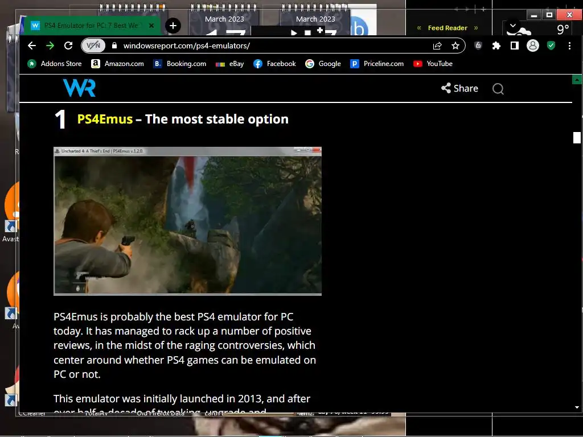This screenshot has height=437, width=583.
Task: View site padlock security info
Action: (x=114, y=46)
